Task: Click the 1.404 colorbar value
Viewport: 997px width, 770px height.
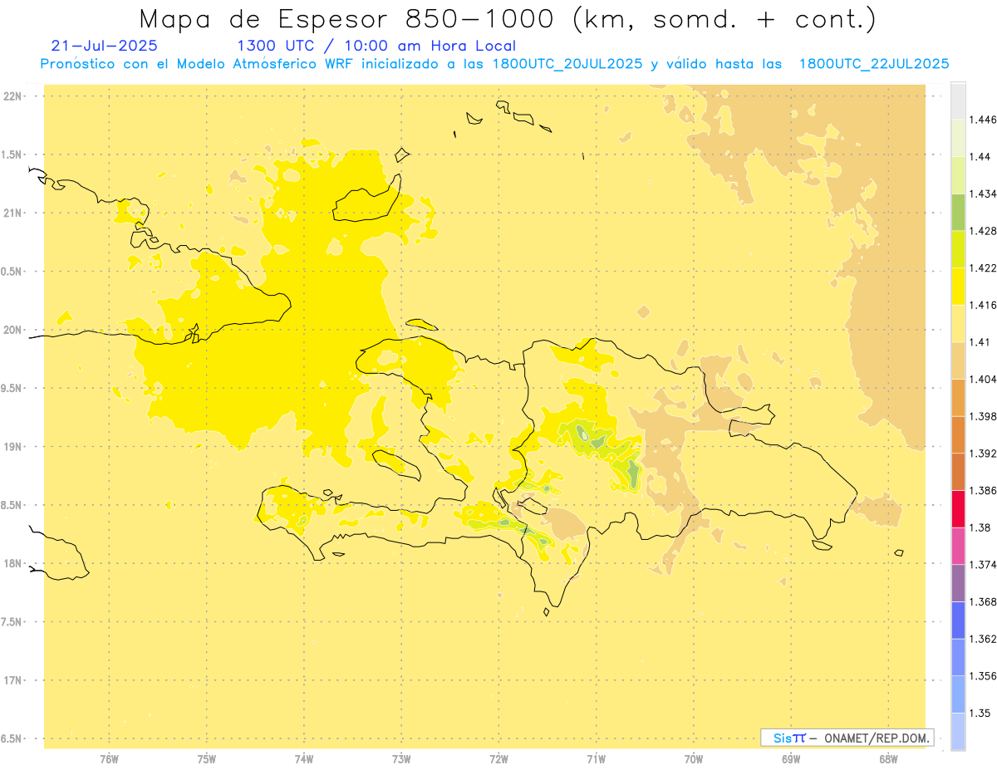Action: click(981, 379)
